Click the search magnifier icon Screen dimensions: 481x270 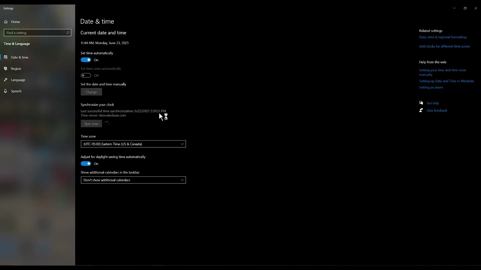click(x=68, y=33)
